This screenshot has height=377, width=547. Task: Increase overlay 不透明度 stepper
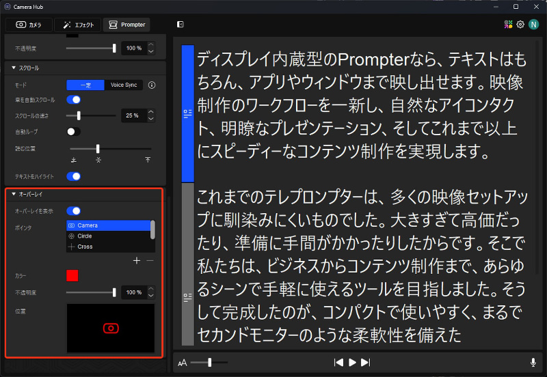coord(150,289)
